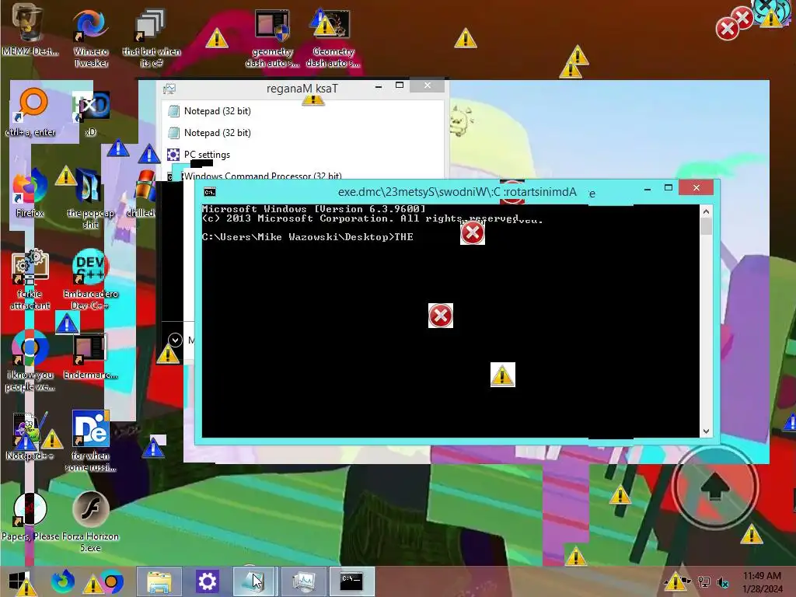Open the MEMZ-Dest... desktop icon
This screenshot has width=796, height=597.
click(x=29, y=30)
